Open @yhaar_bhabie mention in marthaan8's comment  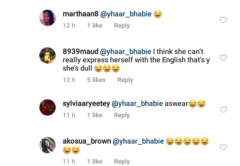pyautogui.click(x=126, y=14)
